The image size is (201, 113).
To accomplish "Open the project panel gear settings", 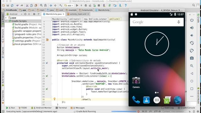I will click(x=34, y=14).
